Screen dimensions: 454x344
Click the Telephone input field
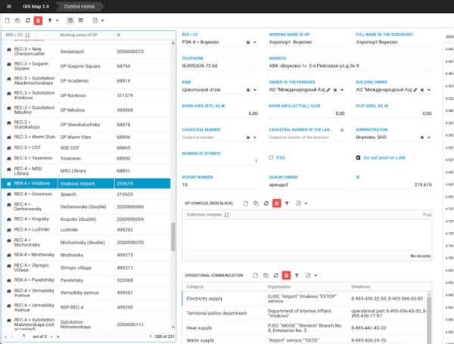pyautogui.click(x=219, y=66)
